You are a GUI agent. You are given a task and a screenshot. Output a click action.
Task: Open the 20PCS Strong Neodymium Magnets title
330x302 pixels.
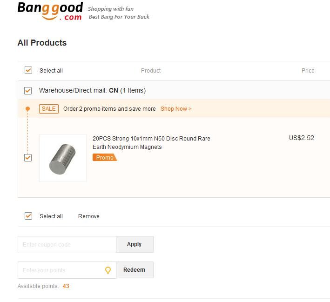click(x=151, y=143)
